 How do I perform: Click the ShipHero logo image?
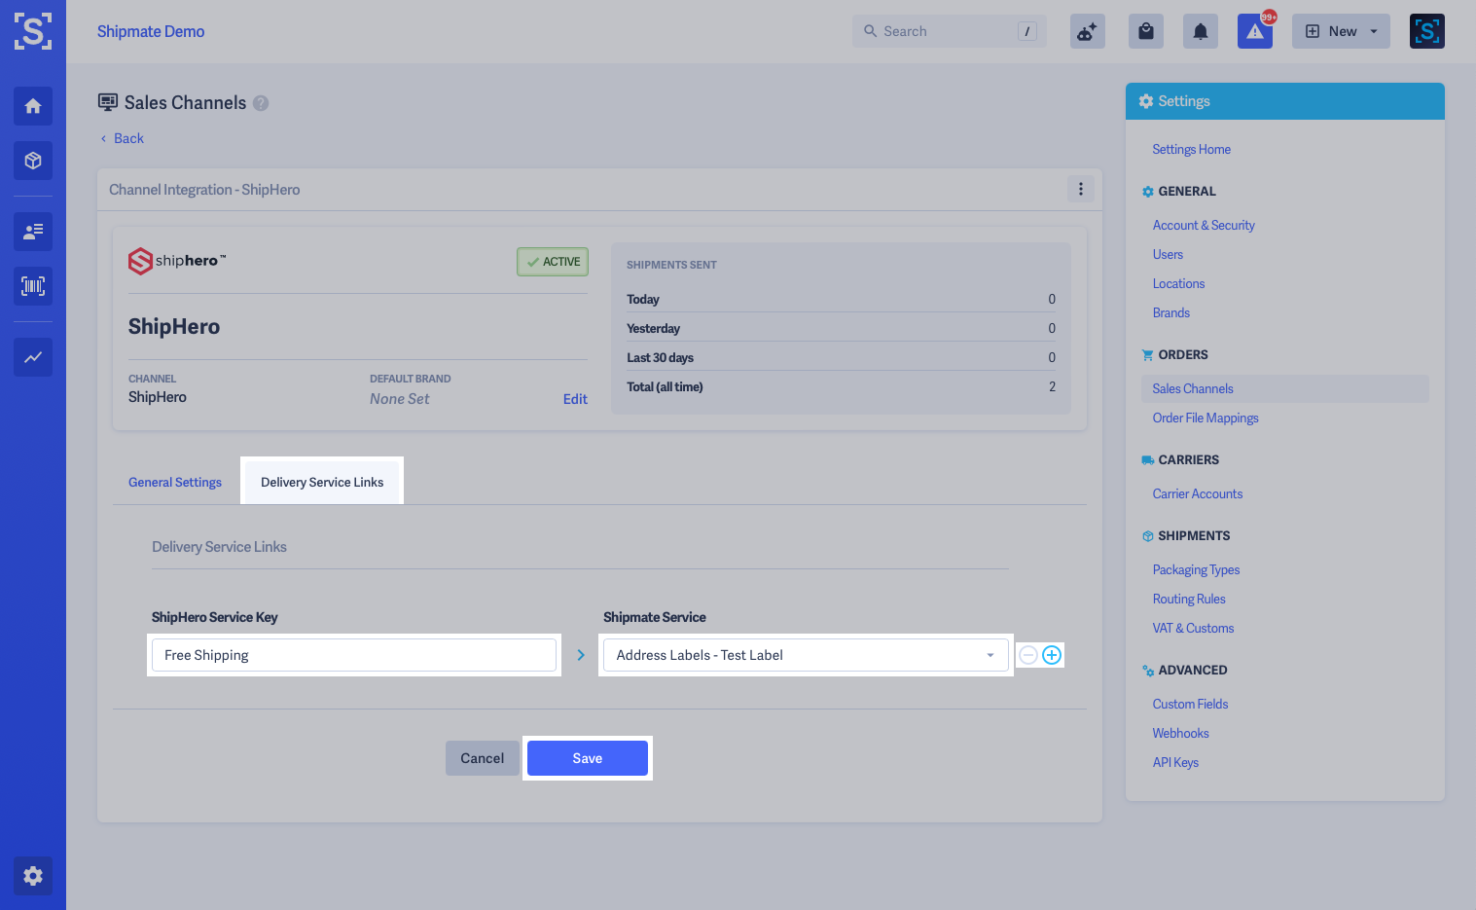[x=177, y=261]
